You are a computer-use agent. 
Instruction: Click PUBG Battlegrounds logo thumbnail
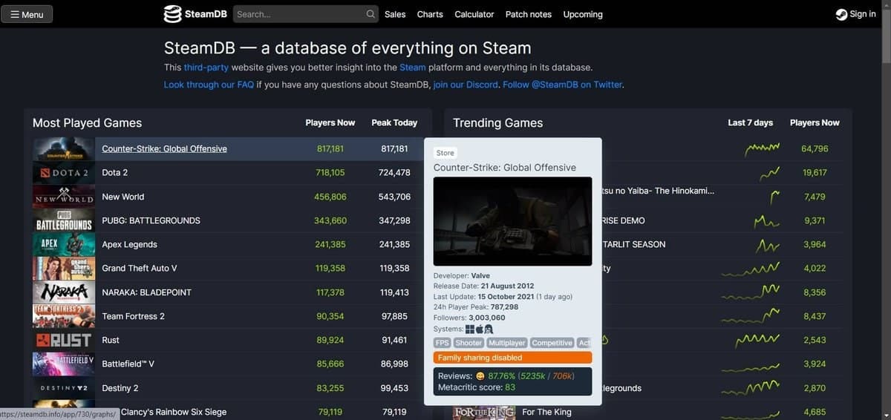point(64,220)
